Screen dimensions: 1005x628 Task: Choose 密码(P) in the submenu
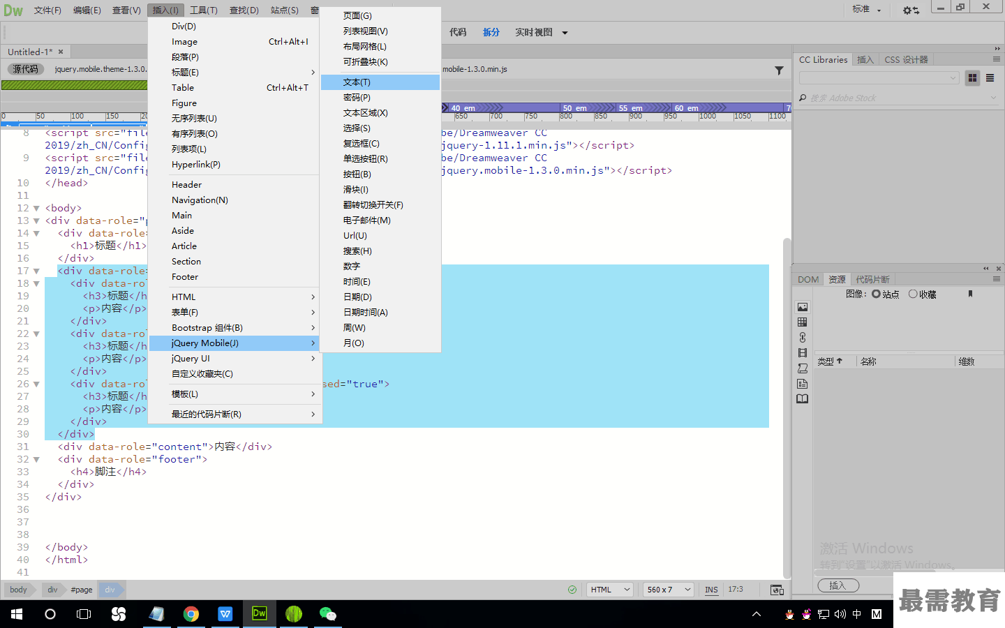click(380, 98)
